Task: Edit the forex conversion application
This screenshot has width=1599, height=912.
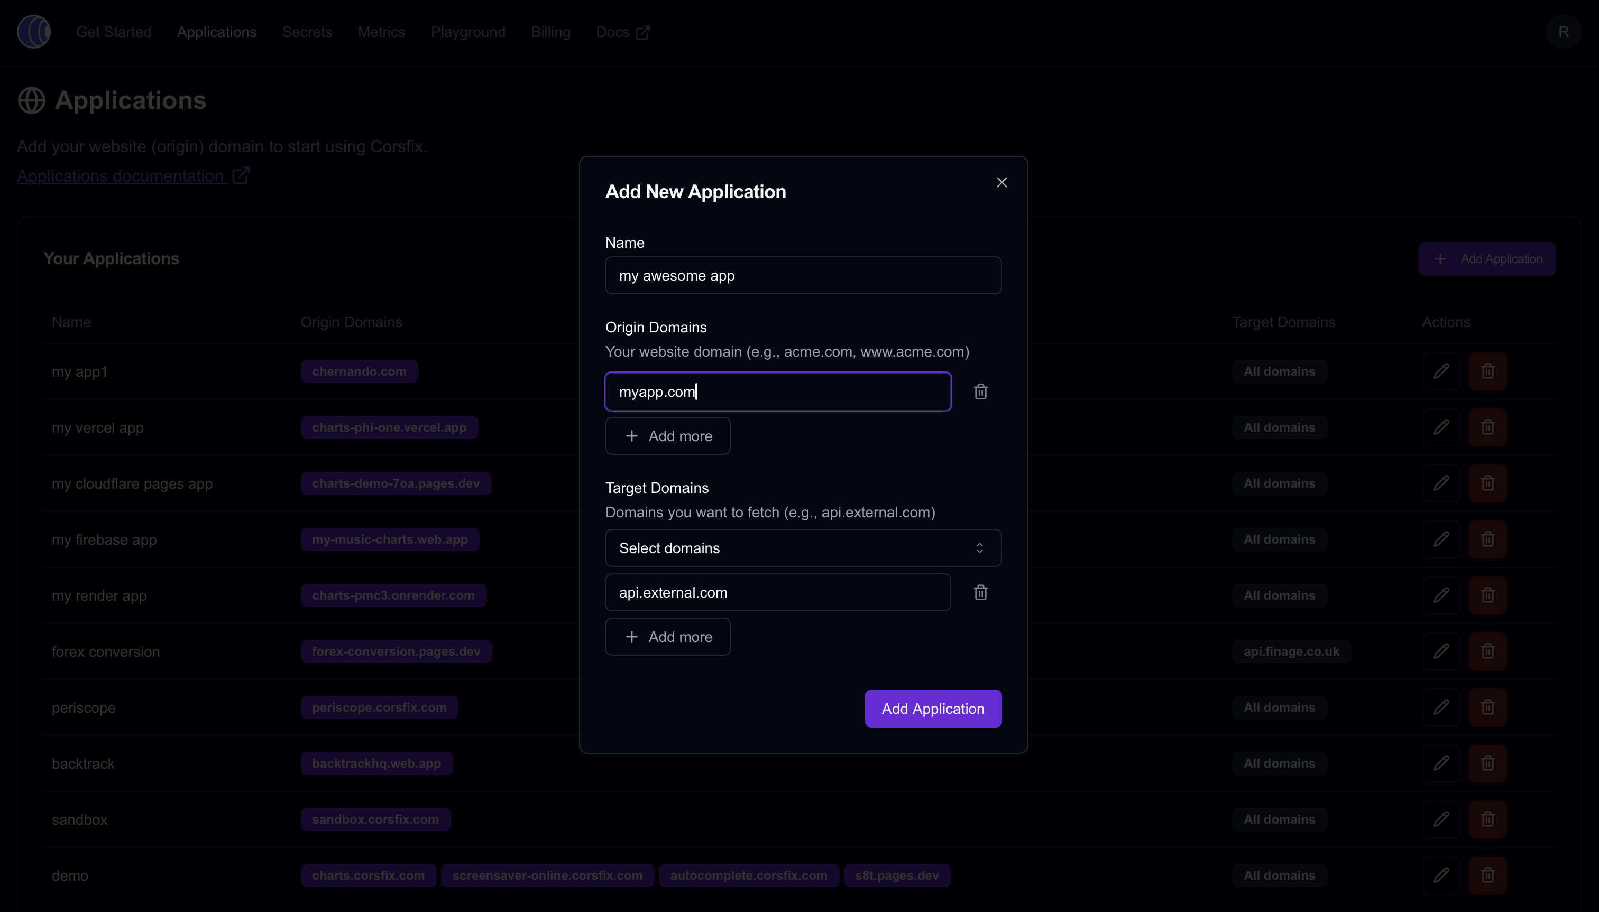Action: click(x=1441, y=652)
